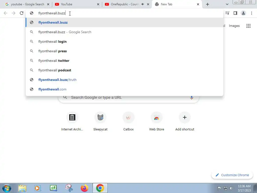Go forward with the forward arrow

click(x=14, y=13)
